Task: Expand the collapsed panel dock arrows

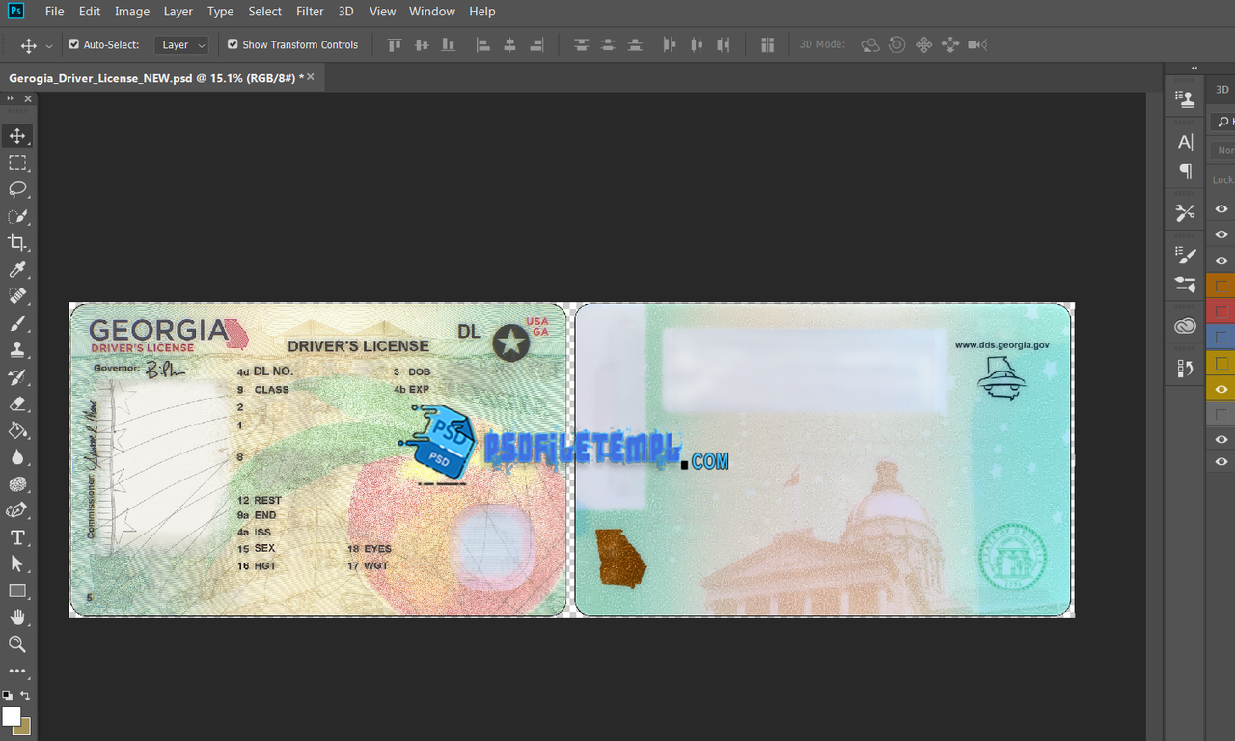Action: [x=1194, y=69]
